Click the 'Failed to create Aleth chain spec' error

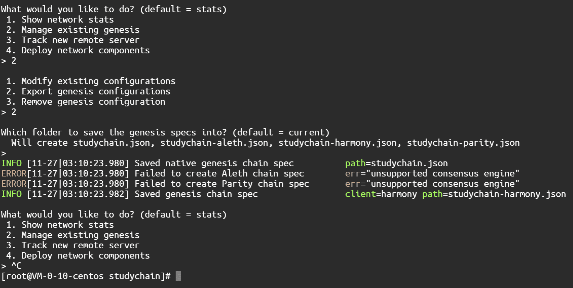[219, 173]
